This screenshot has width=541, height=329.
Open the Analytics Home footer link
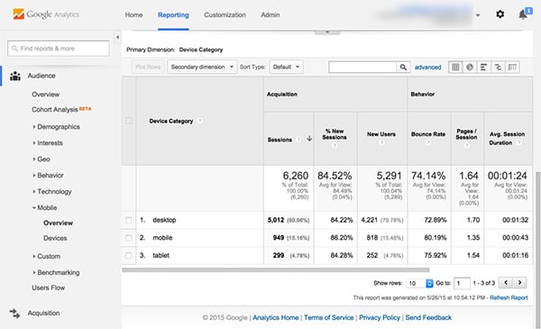tap(275, 317)
